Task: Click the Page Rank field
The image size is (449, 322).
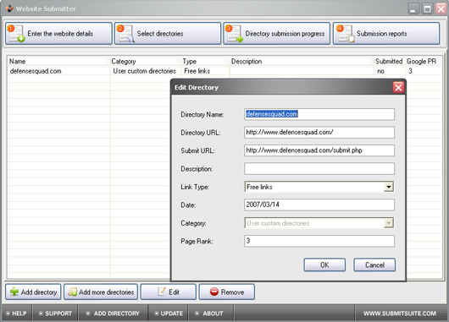Action: coord(319,241)
